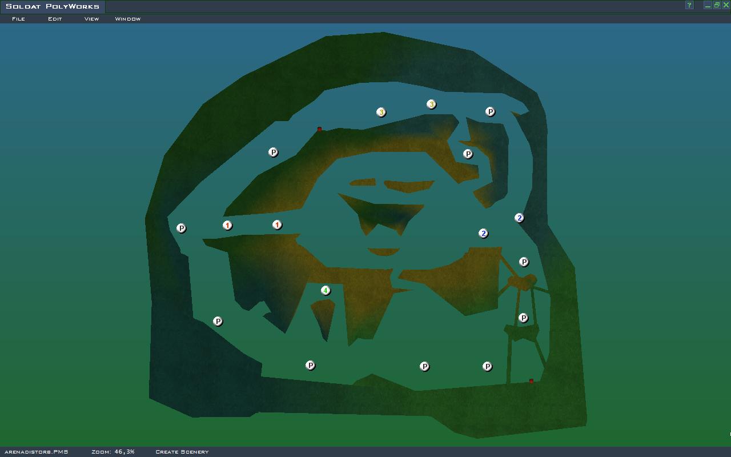Select the right yellow 3 spawn marker
This screenshot has width=731, height=457.
pyautogui.click(x=431, y=105)
